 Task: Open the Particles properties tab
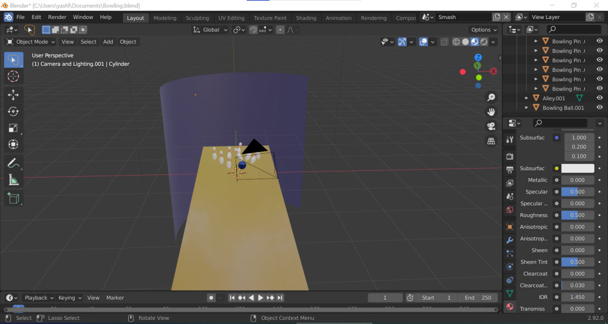pos(510,253)
